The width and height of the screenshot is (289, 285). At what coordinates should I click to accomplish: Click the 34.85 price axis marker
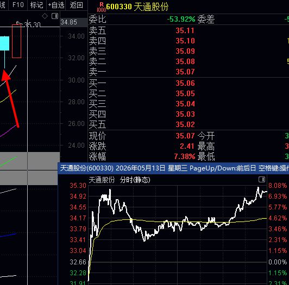pos(69,22)
